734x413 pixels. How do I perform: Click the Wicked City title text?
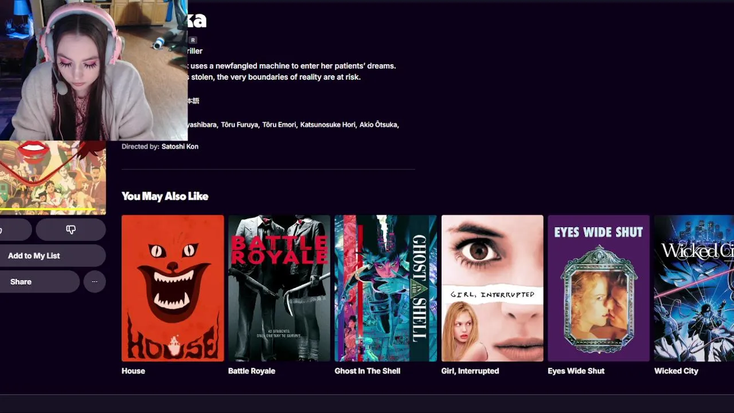tap(676, 371)
